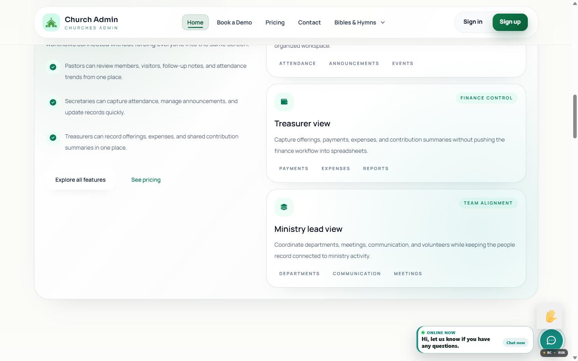Select the EXPENSES tag
This screenshot has width=578, height=361.
click(x=336, y=168)
